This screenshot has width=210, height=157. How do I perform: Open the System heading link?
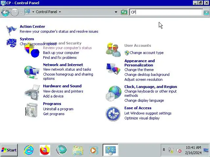[x=27, y=39]
